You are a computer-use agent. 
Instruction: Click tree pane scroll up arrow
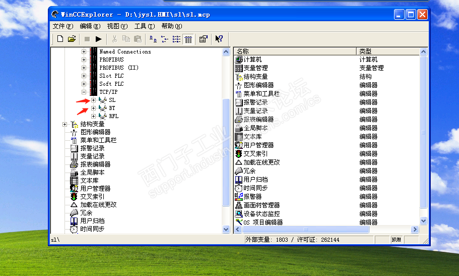click(226, 52)
